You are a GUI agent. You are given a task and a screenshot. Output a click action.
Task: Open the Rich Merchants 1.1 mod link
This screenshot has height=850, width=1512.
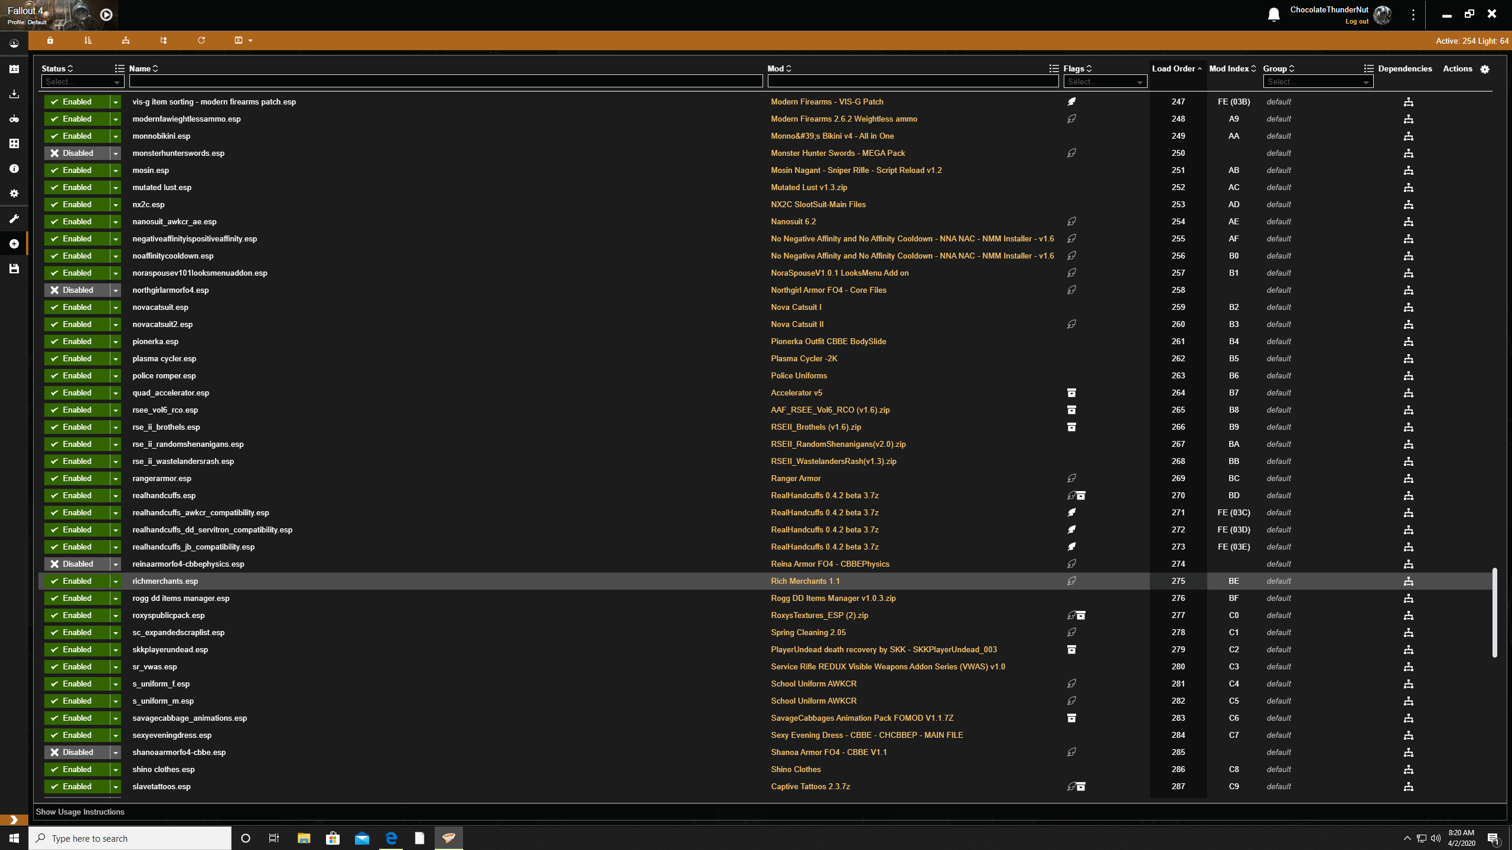point(805,581)
